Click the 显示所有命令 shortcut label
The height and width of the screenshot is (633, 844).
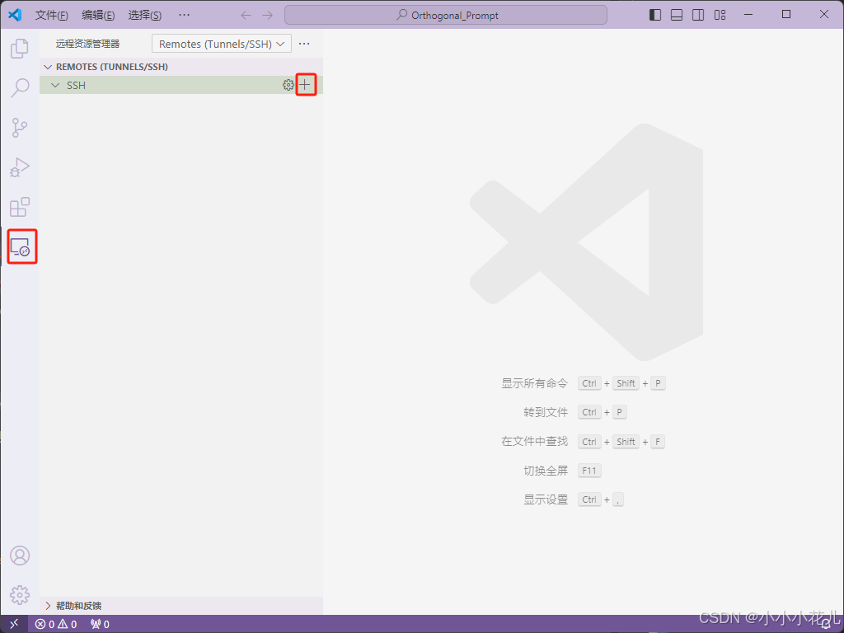534,383
